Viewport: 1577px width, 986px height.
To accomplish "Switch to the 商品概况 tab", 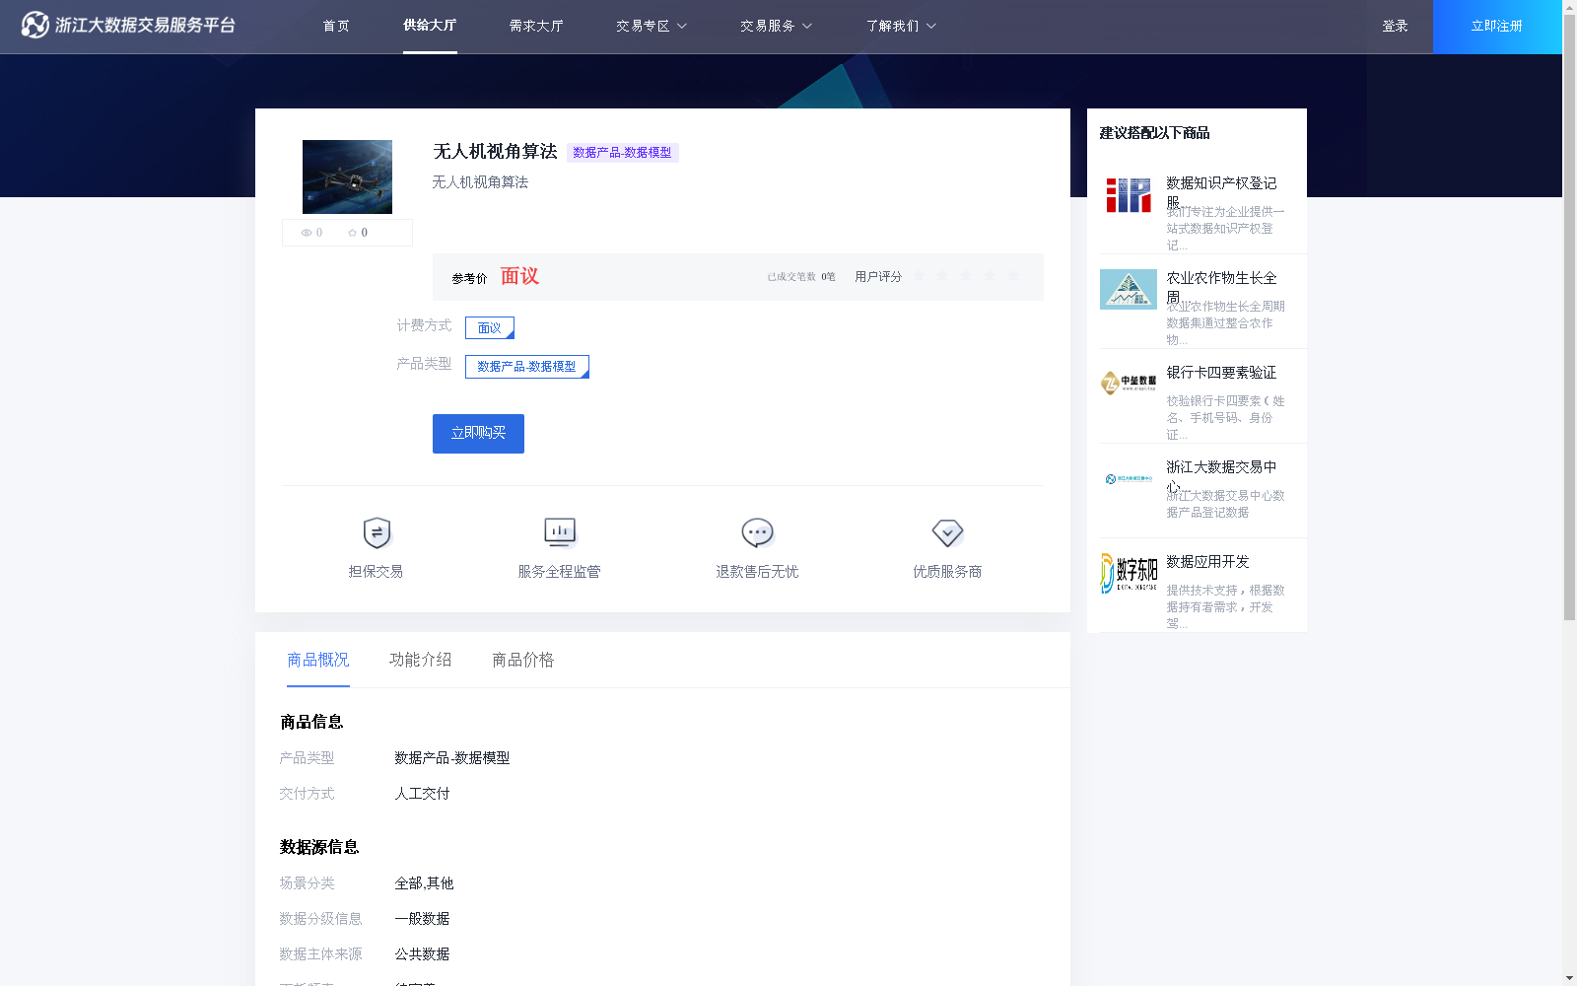I will [318, 660].
